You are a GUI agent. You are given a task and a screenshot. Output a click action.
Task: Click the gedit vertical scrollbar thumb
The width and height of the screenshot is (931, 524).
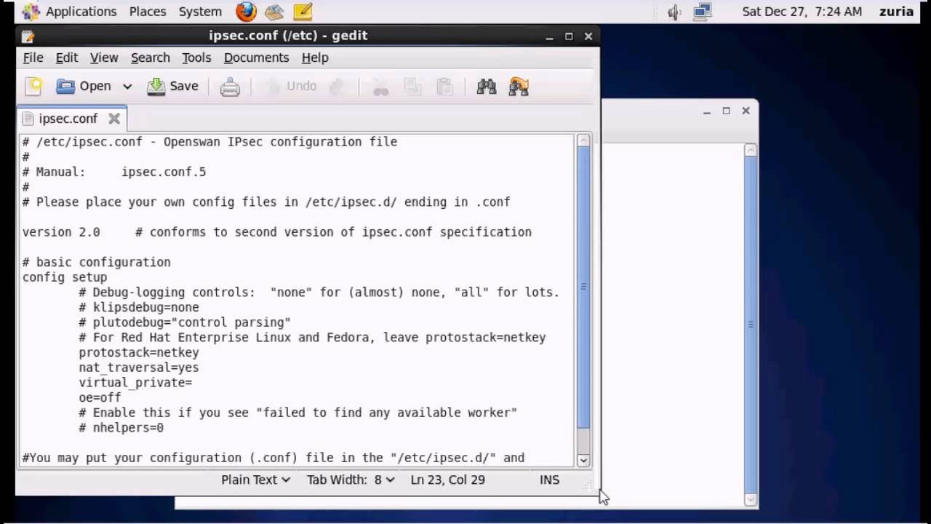[x=583, y=288]
